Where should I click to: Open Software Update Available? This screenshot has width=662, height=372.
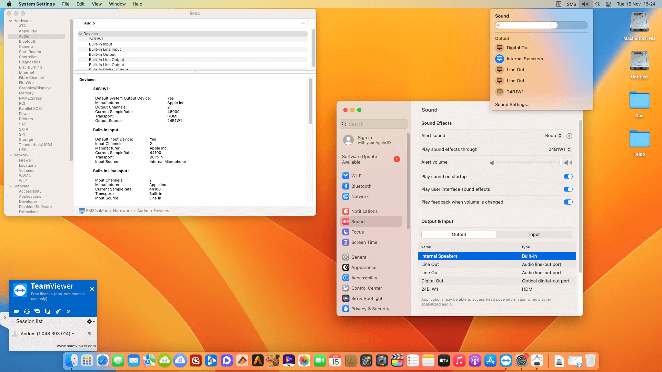tap(371, 159)
